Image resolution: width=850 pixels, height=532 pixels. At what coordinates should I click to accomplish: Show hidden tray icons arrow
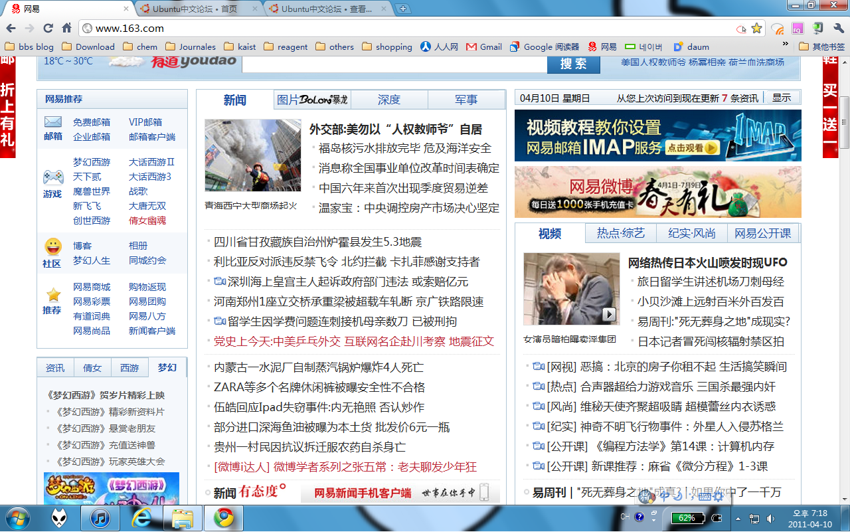[x=738, y=518]
